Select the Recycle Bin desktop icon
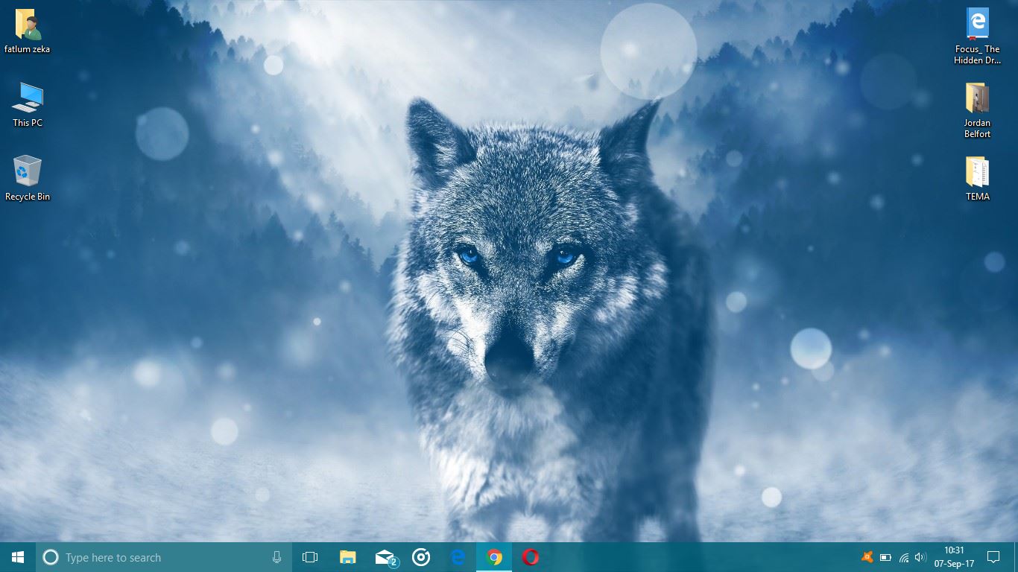The height and width of the screenshot is (572, 1018). [x=28, y=177]
